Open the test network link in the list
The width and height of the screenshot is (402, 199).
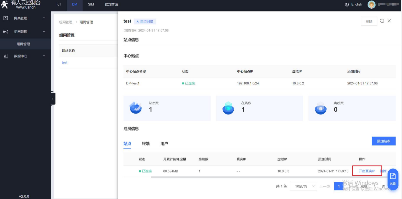pyautogui.click(x=64, y=62)
